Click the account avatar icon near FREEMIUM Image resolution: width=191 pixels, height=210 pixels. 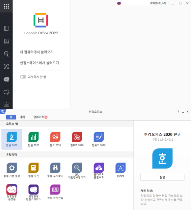click(119, 3)
